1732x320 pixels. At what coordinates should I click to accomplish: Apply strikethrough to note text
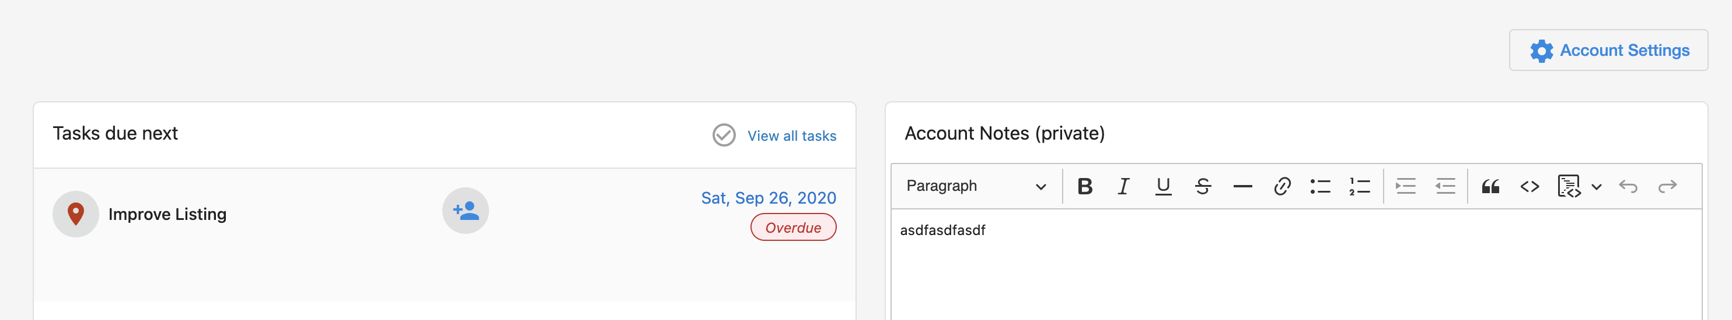1203,186
